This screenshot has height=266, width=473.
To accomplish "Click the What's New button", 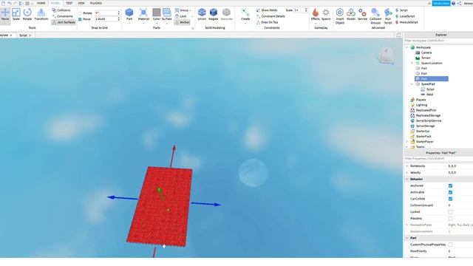I will [x=440, y=3].
